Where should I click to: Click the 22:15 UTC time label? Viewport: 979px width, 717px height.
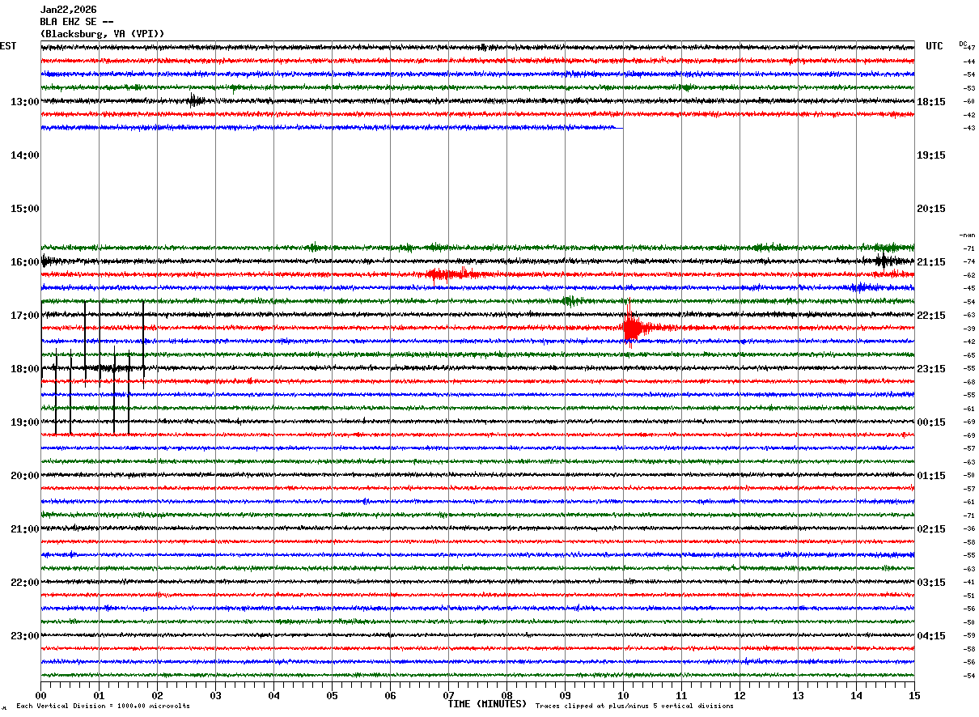930,316
